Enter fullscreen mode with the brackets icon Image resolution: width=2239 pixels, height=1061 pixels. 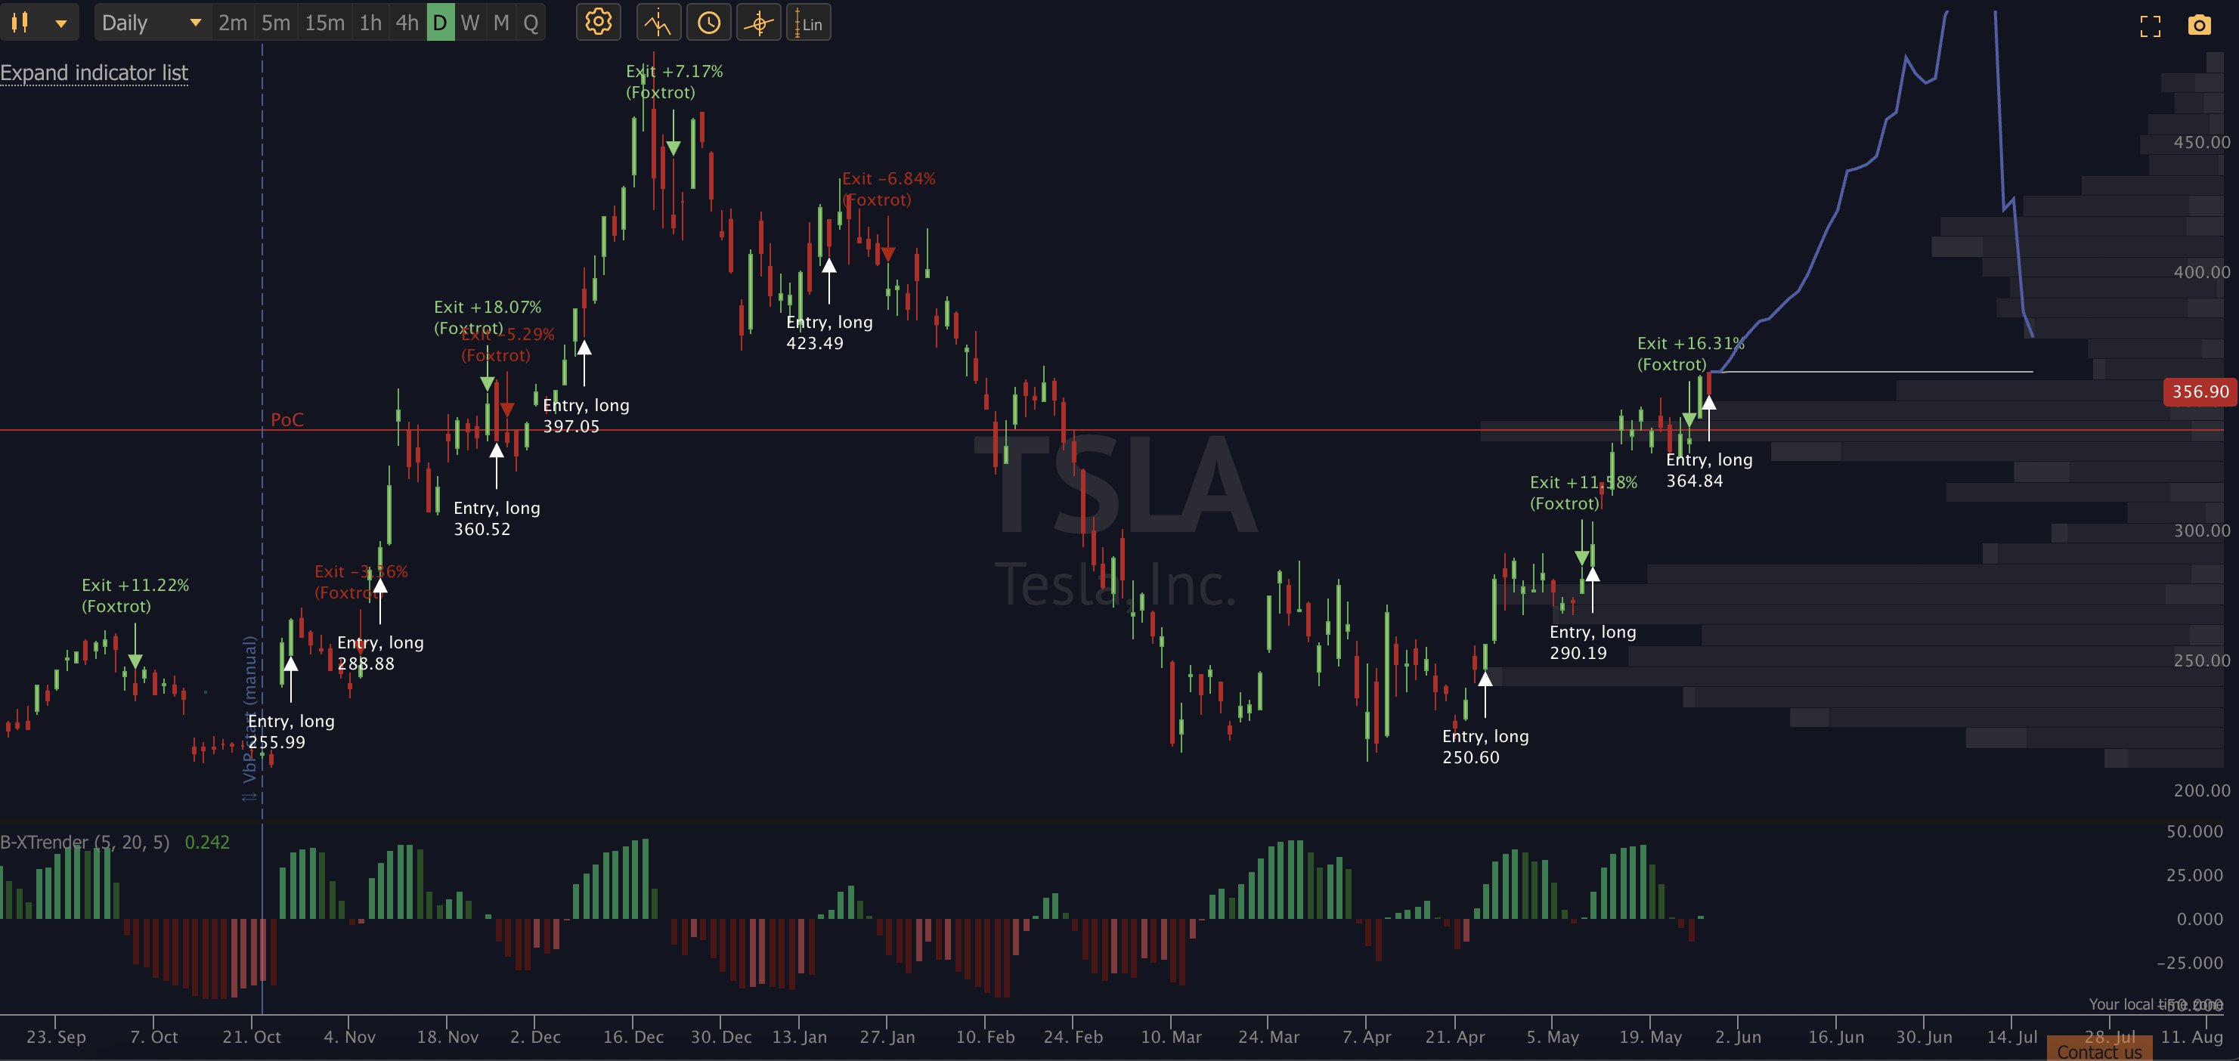pos(2150,26)
